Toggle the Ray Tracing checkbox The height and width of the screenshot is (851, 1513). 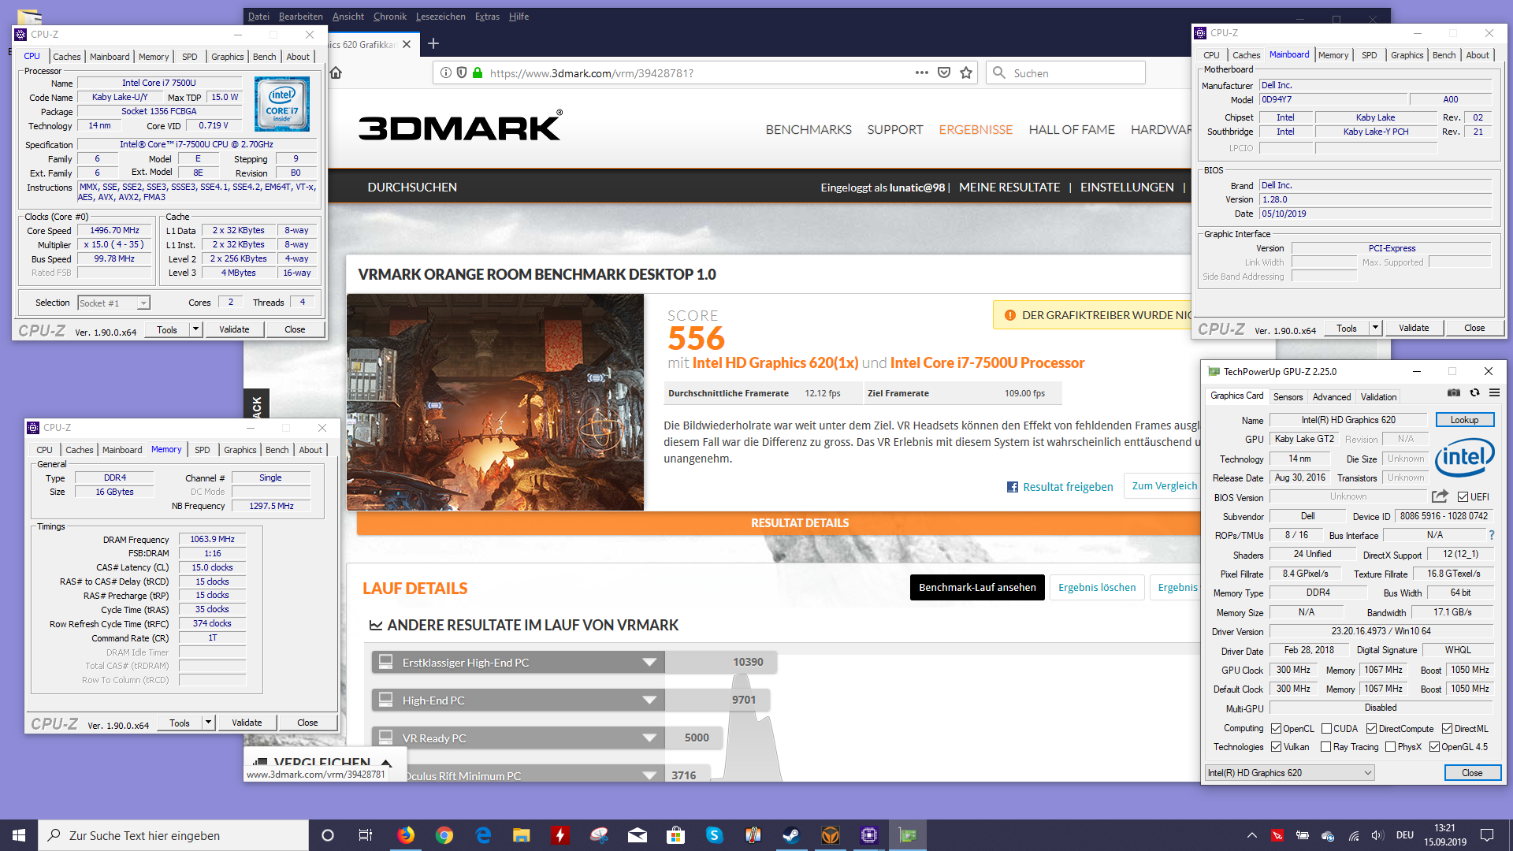coord(1325,747)
